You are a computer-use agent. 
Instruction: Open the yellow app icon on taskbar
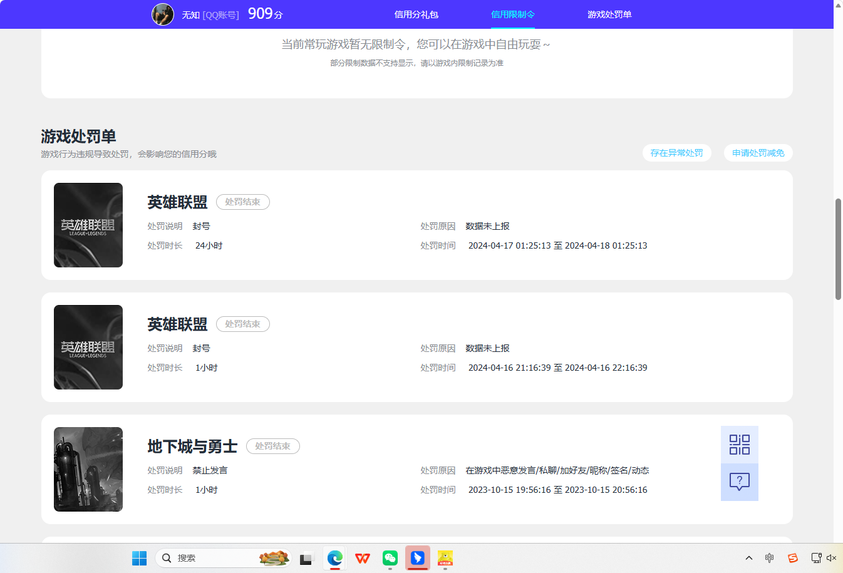[x=445, y=558]
